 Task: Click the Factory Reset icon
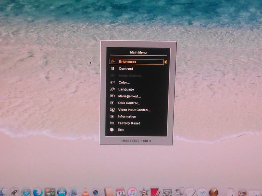[112, 123]
